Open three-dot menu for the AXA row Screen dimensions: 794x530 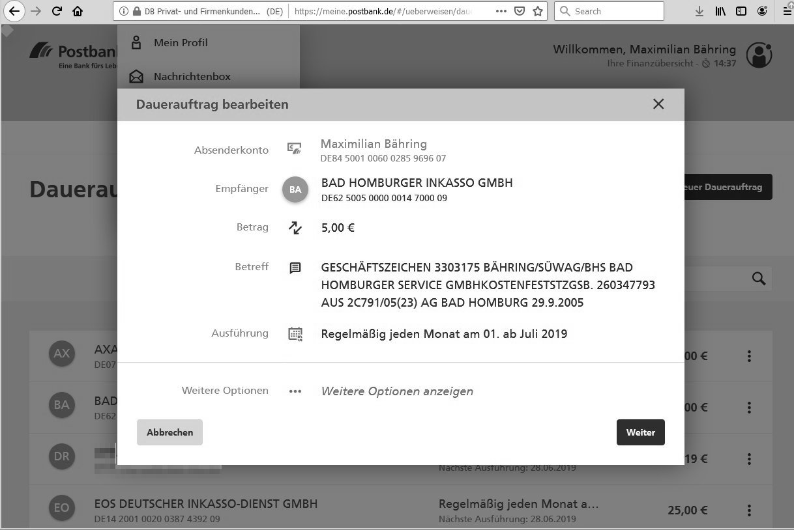pyautogui.click(x=750, y=356)
